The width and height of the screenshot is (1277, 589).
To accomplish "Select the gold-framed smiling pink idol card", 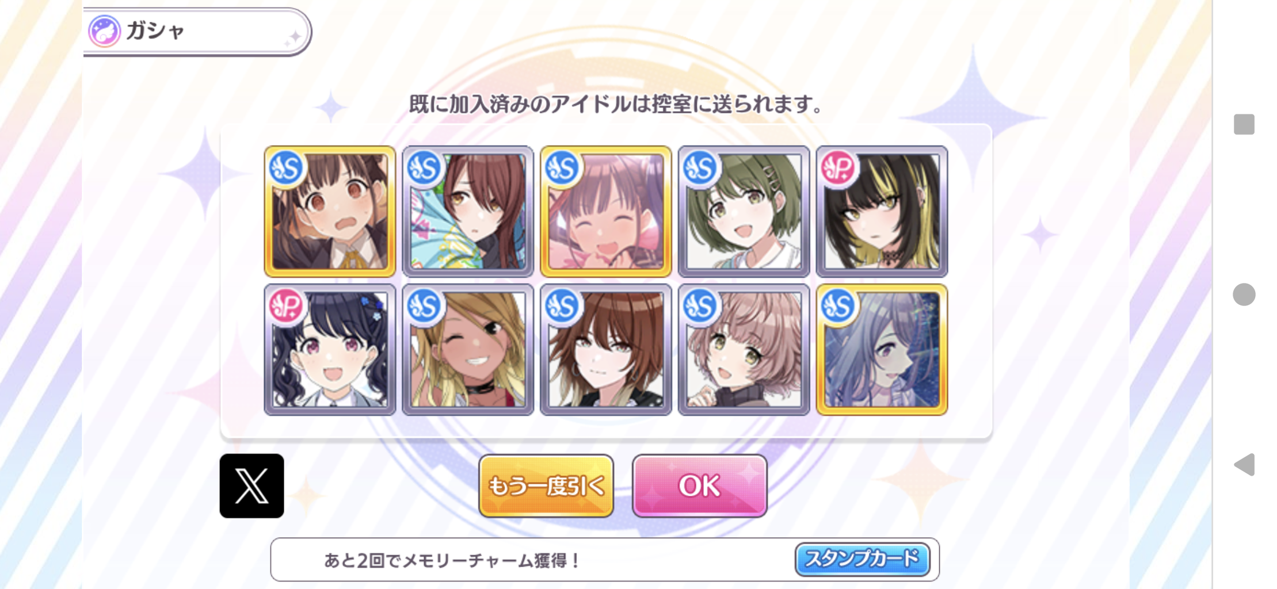I will [606, 211].
